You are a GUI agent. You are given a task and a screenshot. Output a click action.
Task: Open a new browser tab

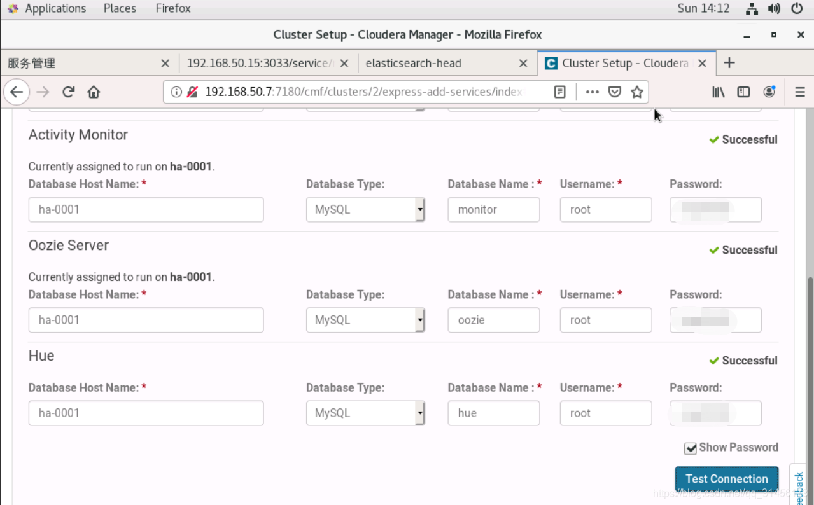729,62
